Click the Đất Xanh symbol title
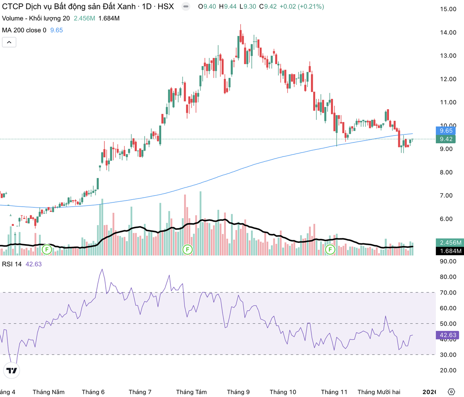 pos(88,7)
